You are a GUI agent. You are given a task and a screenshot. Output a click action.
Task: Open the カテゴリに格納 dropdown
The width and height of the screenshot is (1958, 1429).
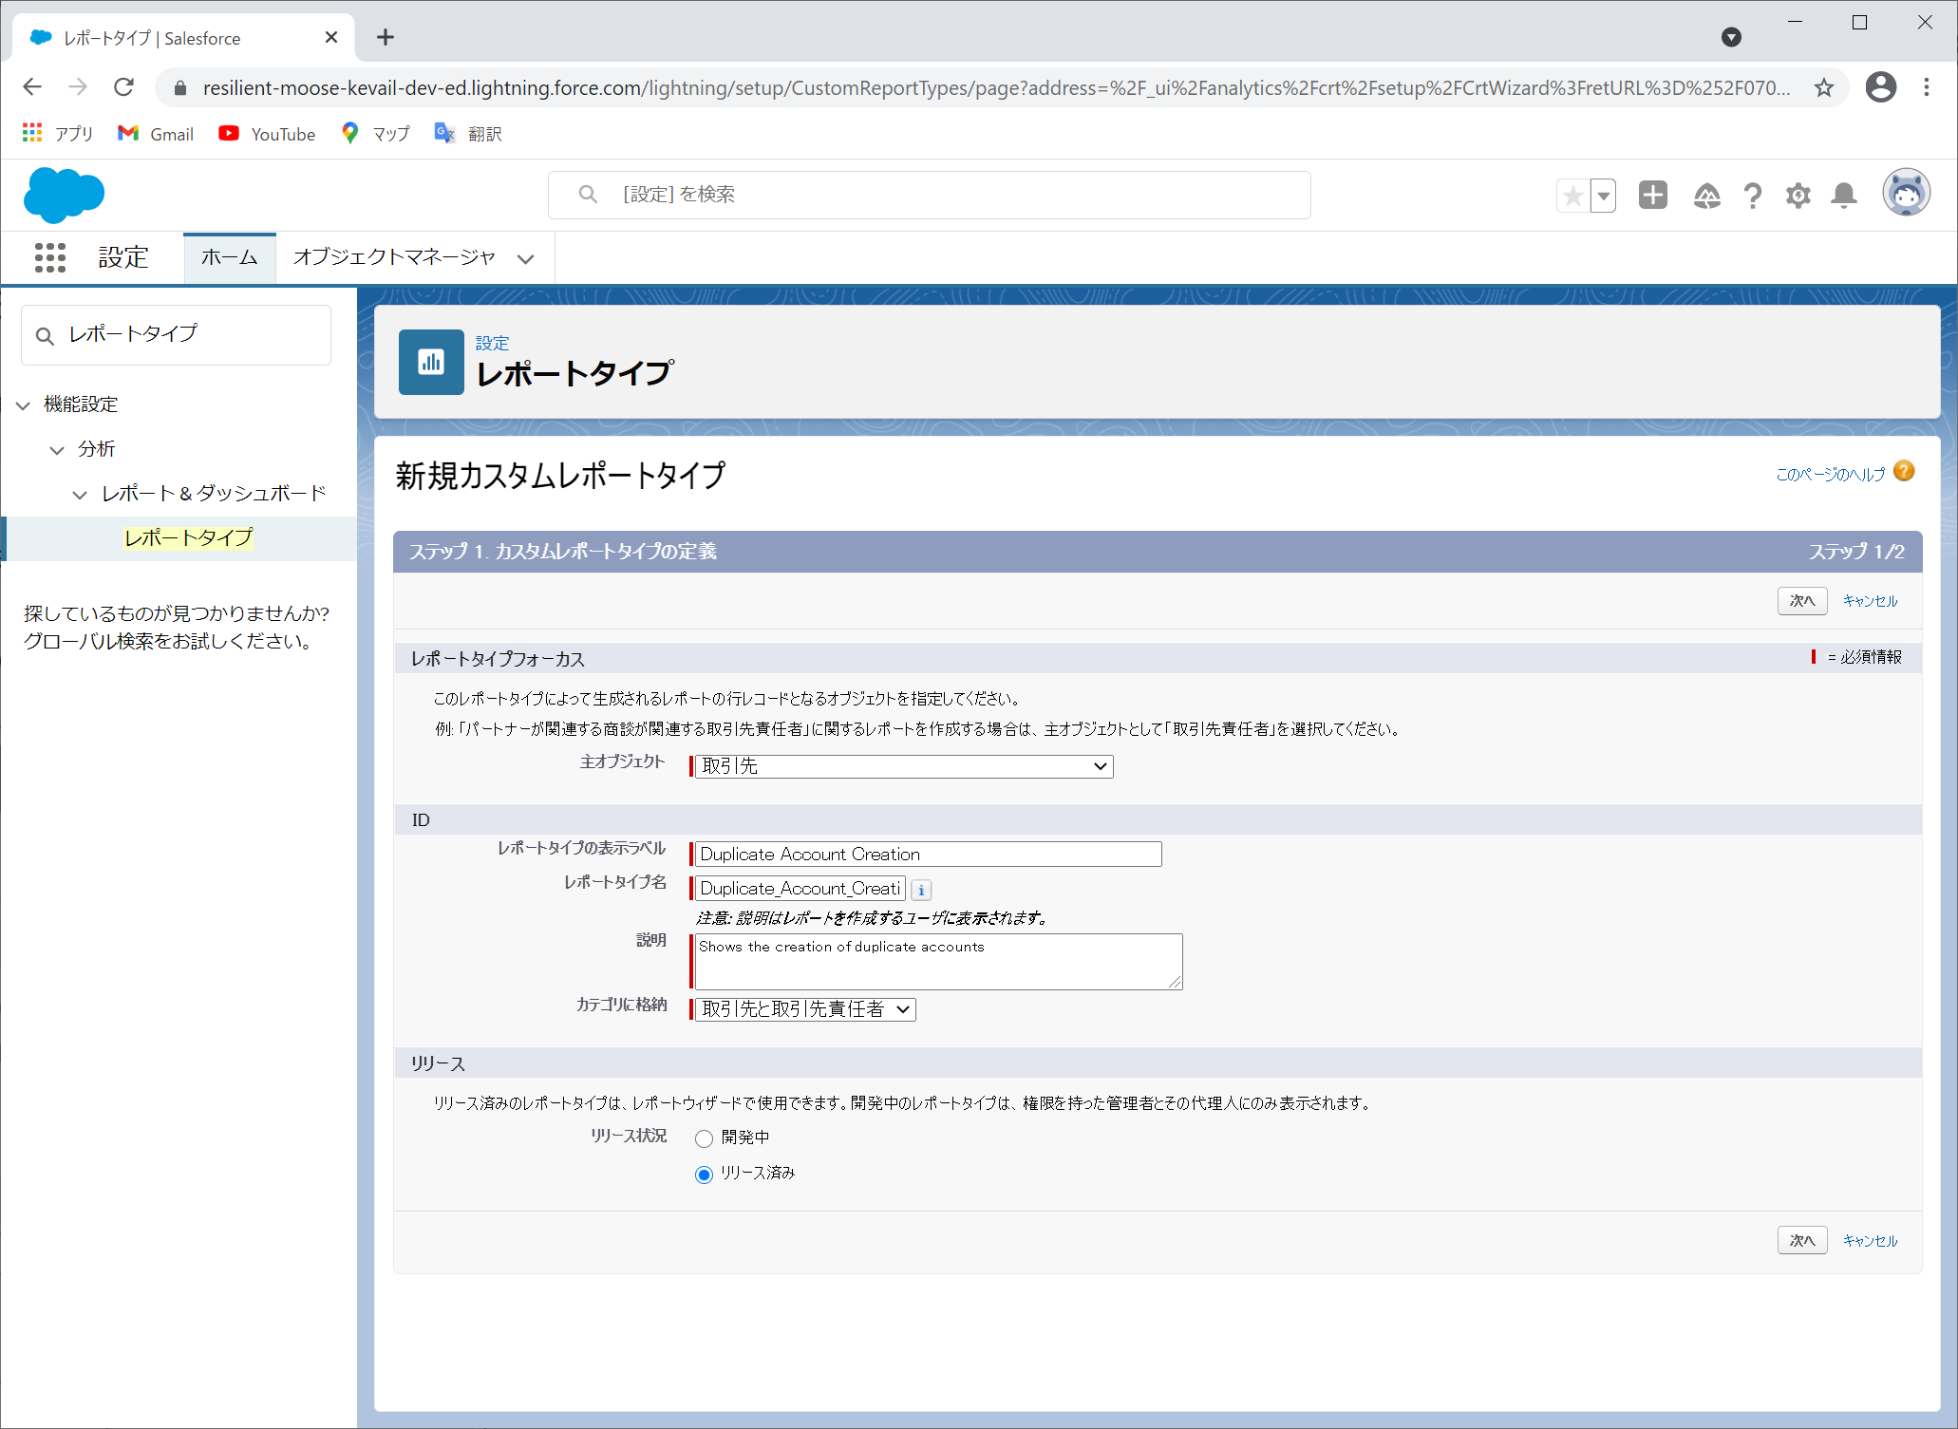click(x=804, y=1009)
